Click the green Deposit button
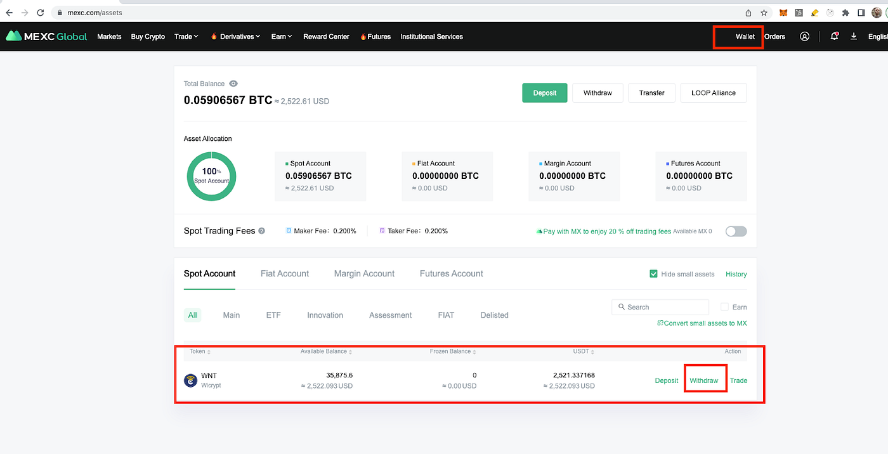The height and width of the screenshot is (454, 888). pyautogui.click(x=545, y=93)
